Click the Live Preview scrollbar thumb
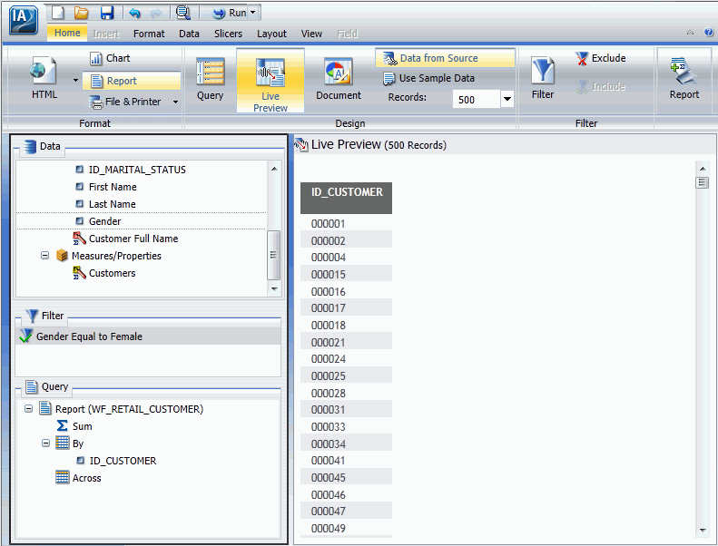 pos(703,182)
